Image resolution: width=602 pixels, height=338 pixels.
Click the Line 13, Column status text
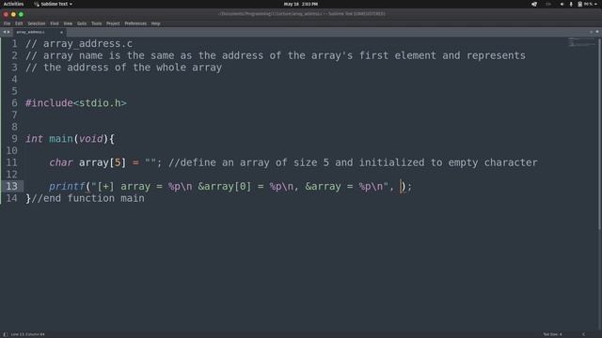coord(27,334)
